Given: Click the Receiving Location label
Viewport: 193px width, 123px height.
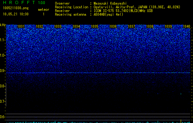Looking at the screenshot, I should pyautogui.click(x=71, y=7).
